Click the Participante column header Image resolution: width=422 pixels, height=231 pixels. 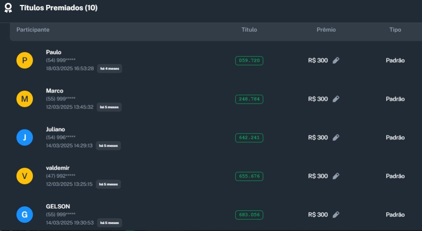coord(33,30)
